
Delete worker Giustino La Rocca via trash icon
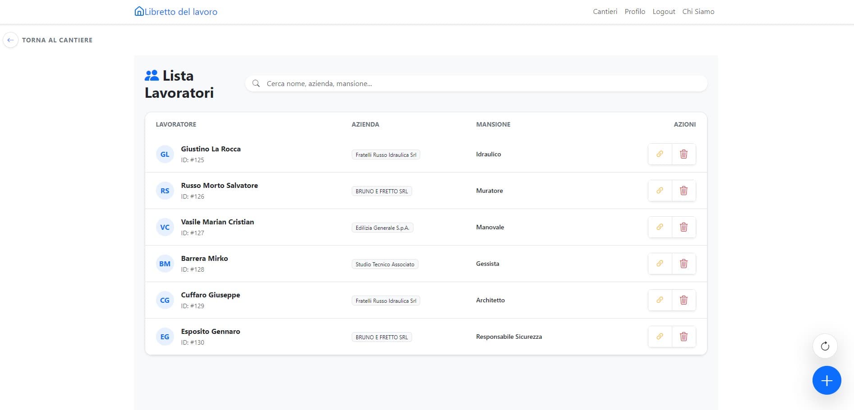[x=684, y=154]
